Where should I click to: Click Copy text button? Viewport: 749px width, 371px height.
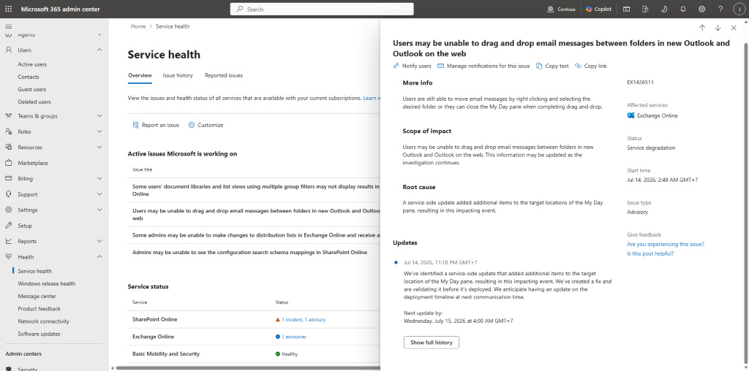[x=553, y=66]
